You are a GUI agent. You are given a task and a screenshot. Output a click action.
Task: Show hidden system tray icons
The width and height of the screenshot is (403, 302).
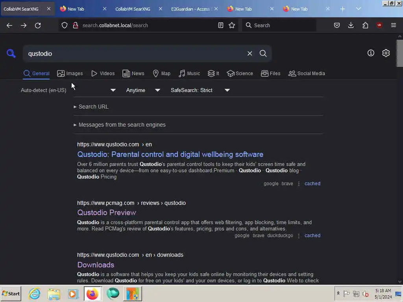pyautogui.click(x=338, y=293)
